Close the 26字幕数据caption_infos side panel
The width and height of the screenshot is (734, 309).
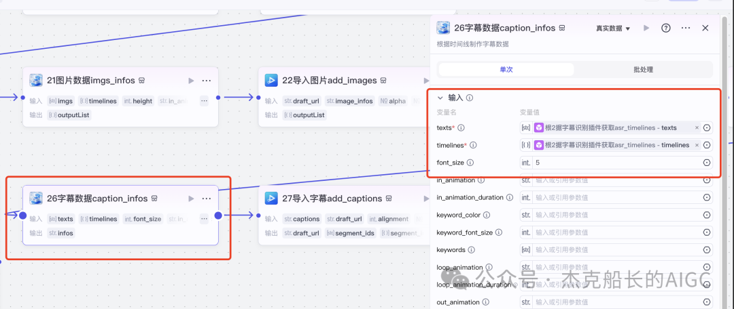705,28
